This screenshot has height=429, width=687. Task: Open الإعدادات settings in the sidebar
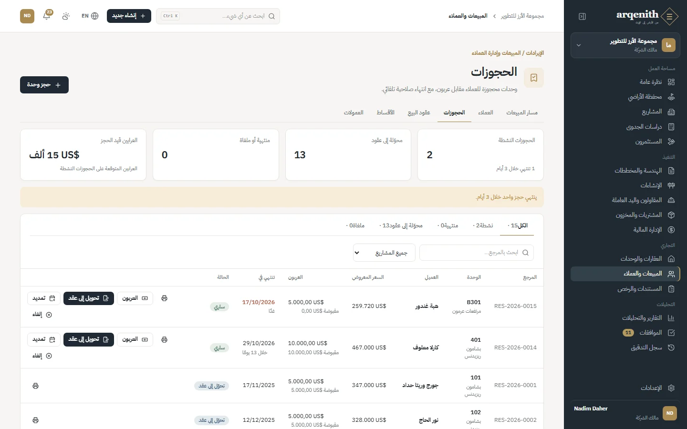coord(625,388)
